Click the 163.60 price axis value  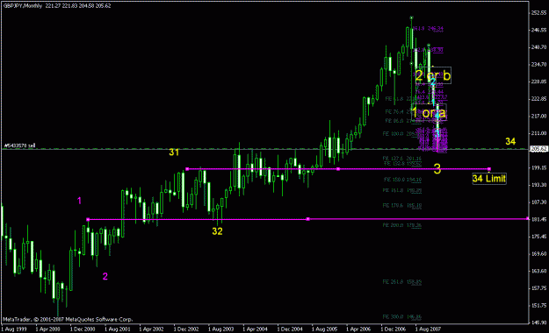click(539, 271)
